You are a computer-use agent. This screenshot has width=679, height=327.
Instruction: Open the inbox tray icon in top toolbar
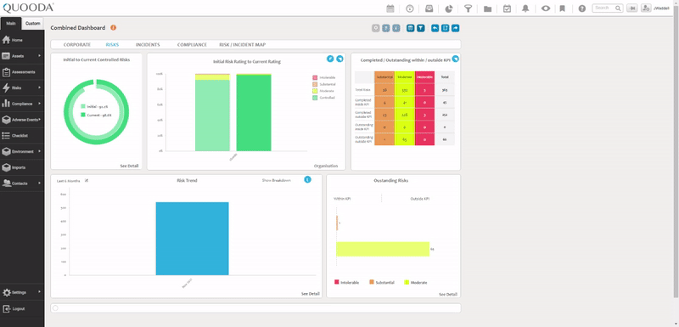(429, 8)
